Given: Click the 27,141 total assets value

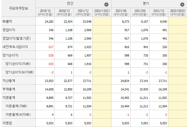Looking at the screenshot, I should 144,81.
